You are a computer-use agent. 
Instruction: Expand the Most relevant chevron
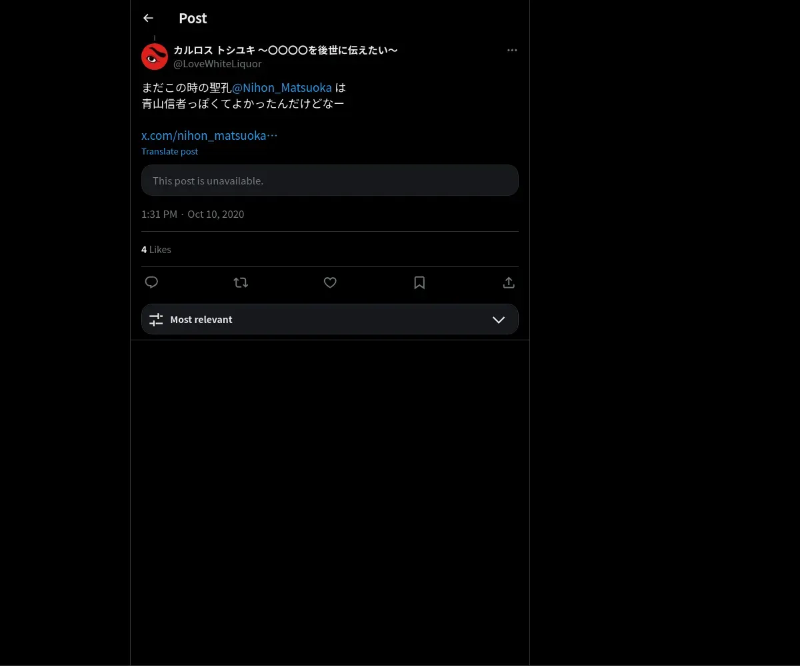point(499,320)
